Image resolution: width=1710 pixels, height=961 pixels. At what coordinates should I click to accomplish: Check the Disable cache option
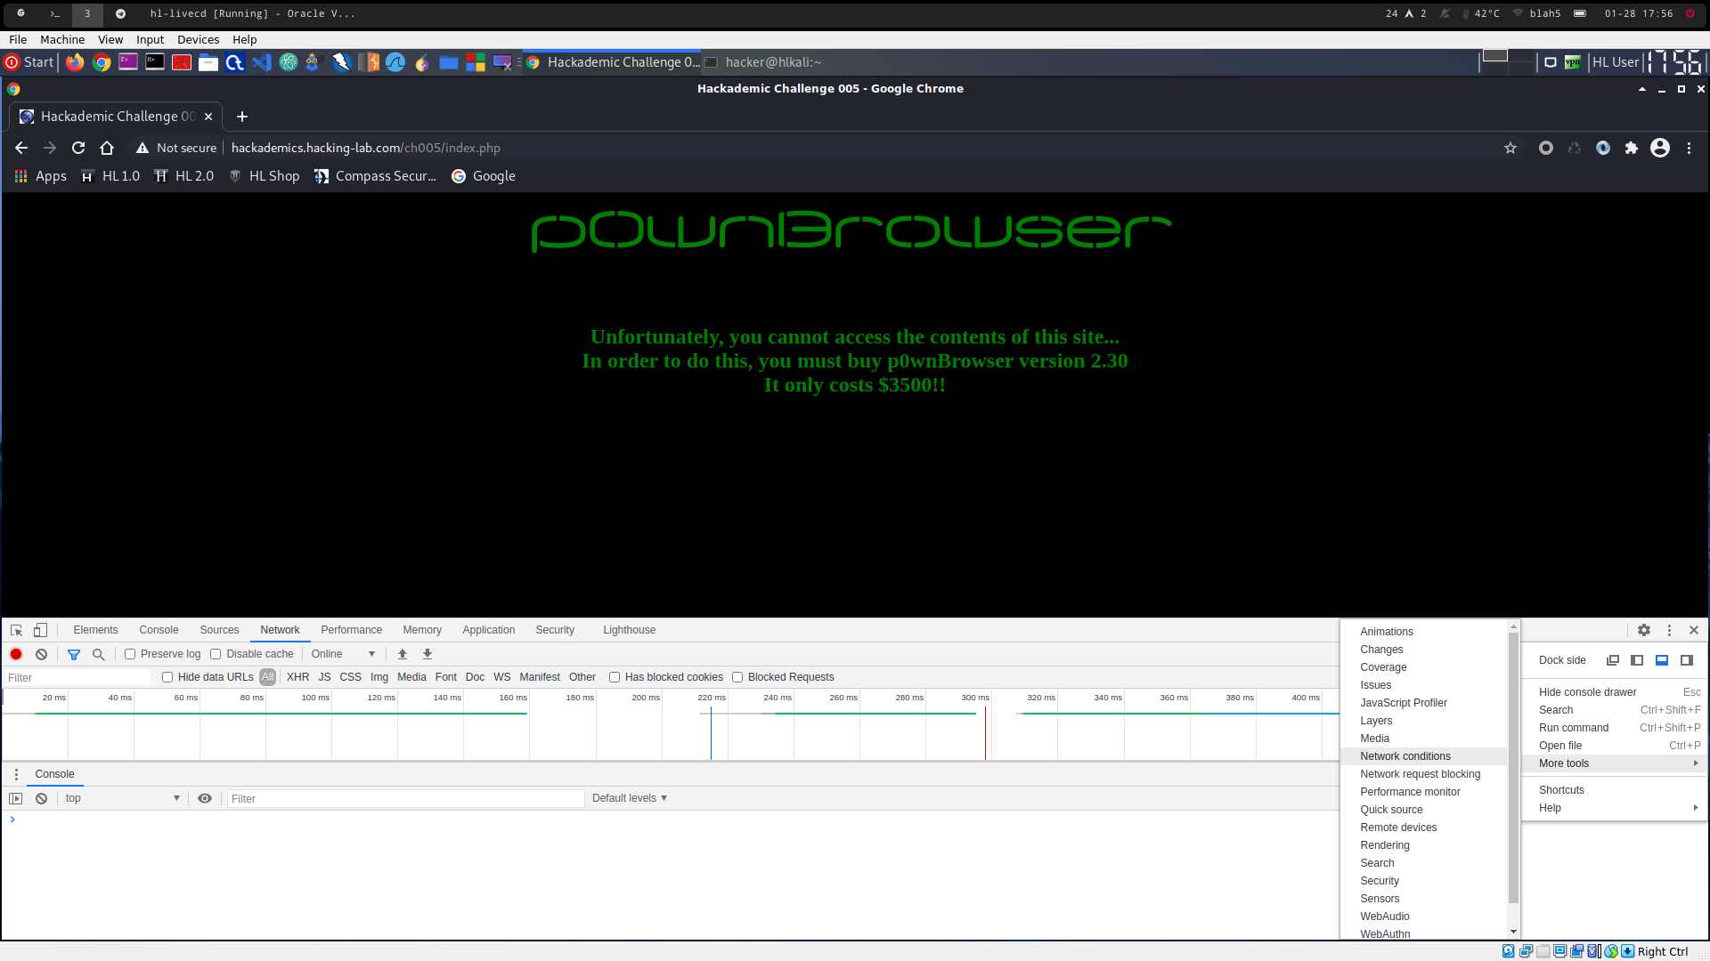coord(216,654)
